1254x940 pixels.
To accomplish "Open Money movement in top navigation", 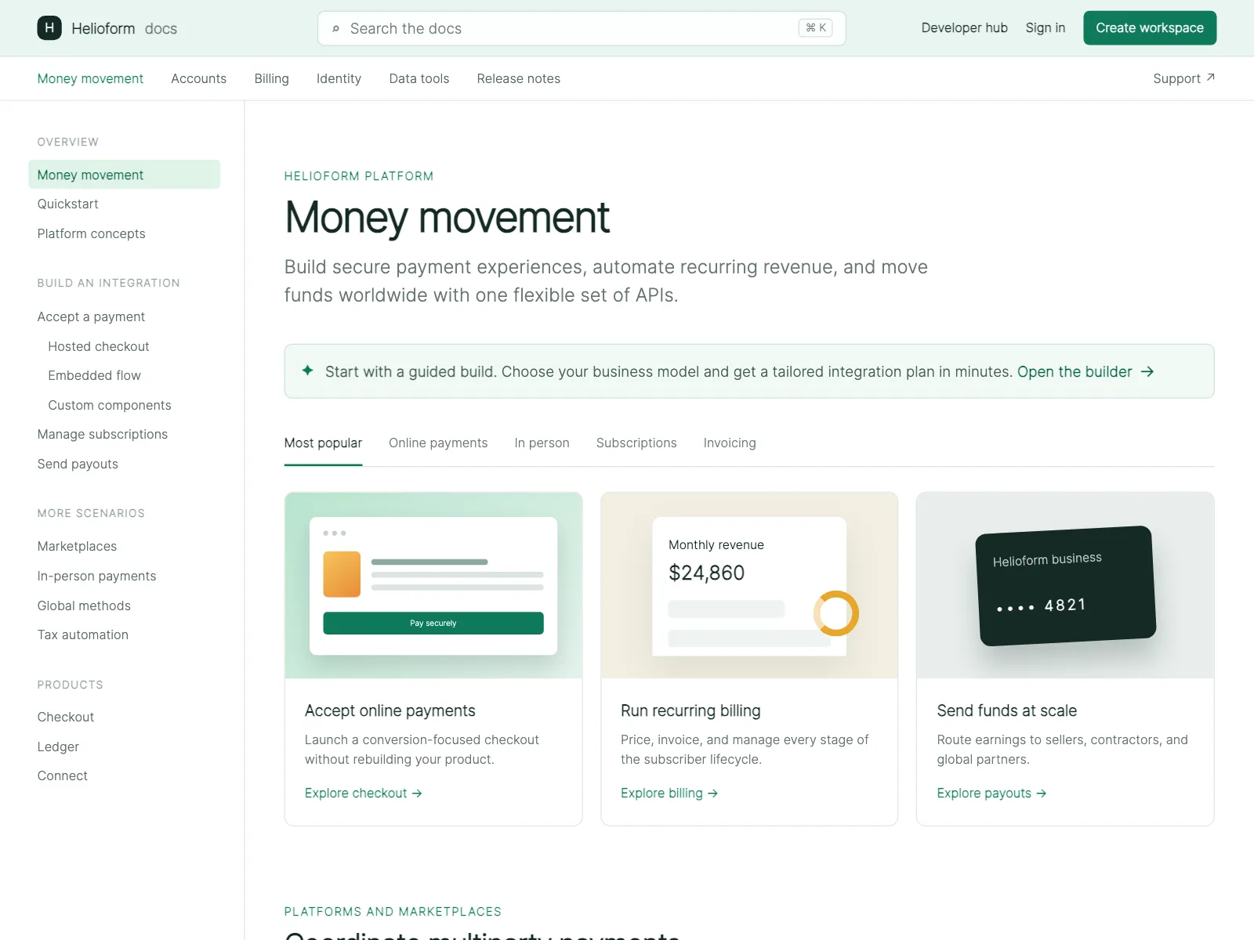I will tap(90, 78).
